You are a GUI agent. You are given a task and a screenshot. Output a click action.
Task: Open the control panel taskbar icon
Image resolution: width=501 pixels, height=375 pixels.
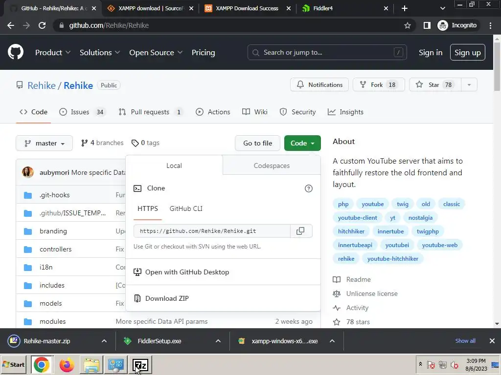tap(115, 365)
